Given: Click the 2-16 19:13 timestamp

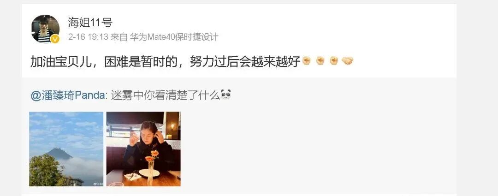Looking at the screenshot, I should (88, 37).
